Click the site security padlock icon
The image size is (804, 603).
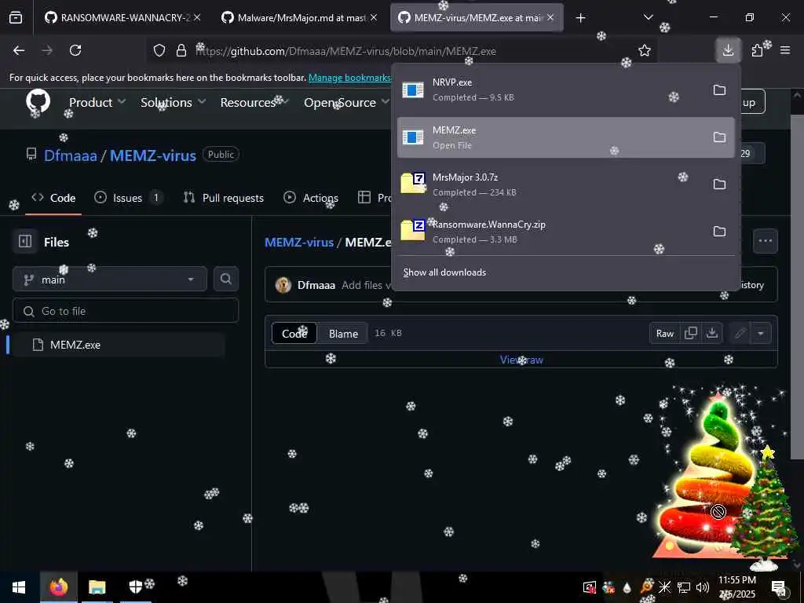coord(181,50)
